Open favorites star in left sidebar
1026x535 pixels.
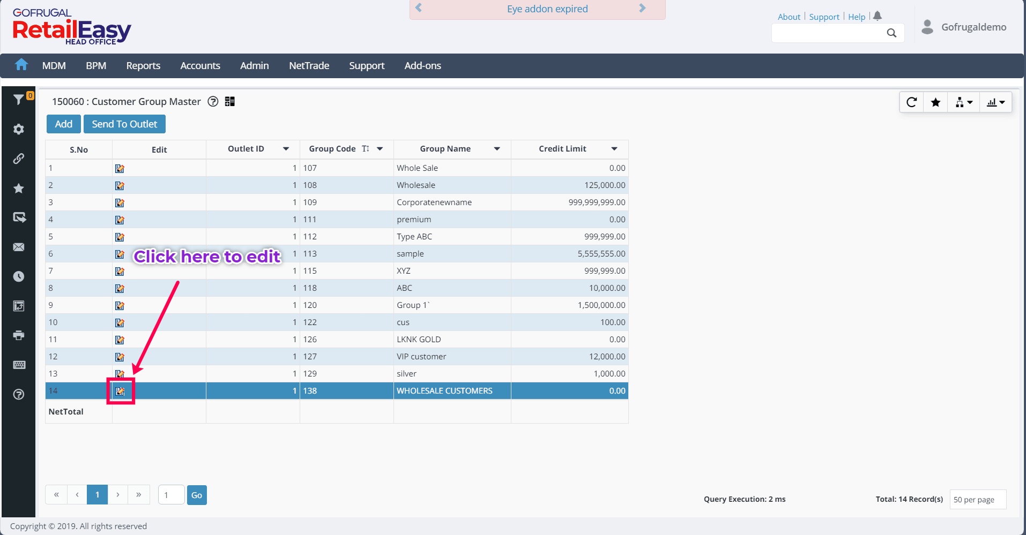19,188
